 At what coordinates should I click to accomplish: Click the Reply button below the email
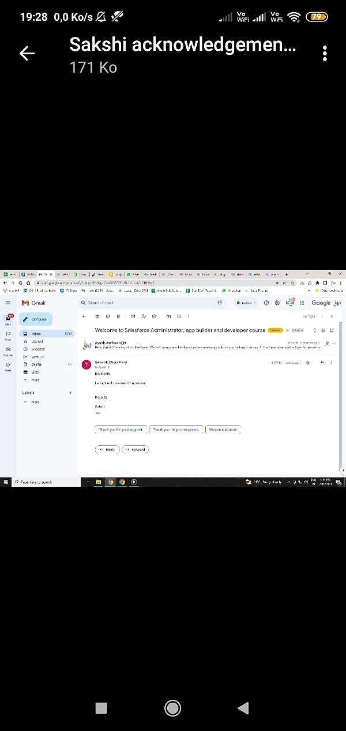pyautogui.click(x=107, y=449)
